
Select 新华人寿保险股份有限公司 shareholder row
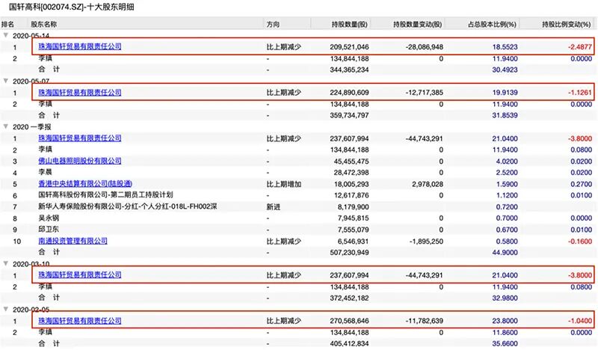pyautogui.click(x=128, y=206)
